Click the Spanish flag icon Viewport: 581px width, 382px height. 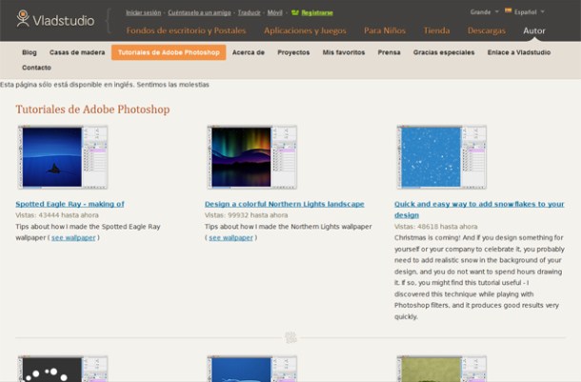[508, 10]
